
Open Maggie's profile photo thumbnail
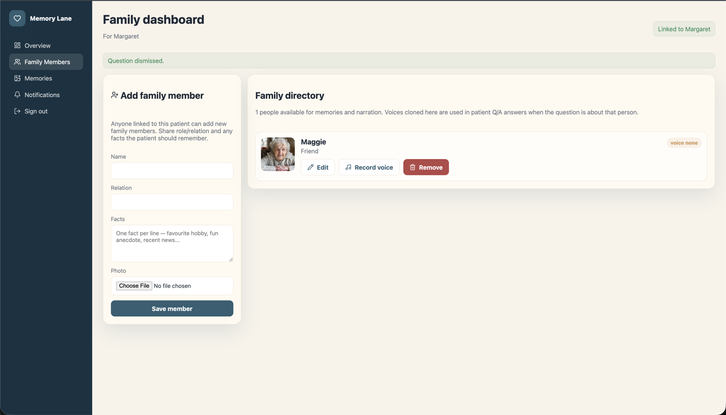278,154
